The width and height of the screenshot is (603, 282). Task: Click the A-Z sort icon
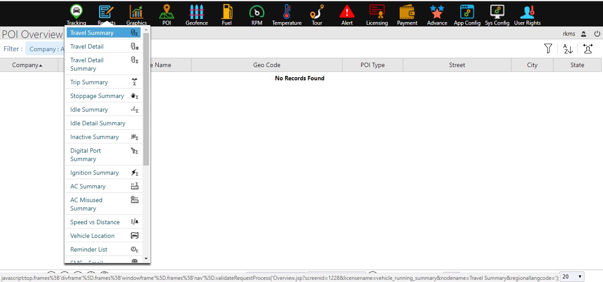tap(568, 49)
